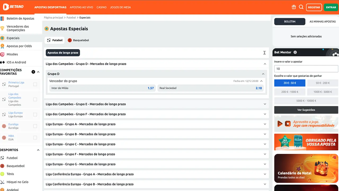Collapse the Grupo D subsection chevron
The width and height of the screenshot is (339, 191).
click(x=263, y=74)
